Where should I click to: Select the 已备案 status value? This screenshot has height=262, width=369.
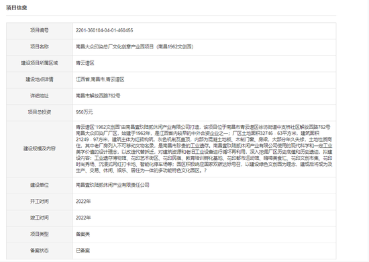(x=83, y=250)
